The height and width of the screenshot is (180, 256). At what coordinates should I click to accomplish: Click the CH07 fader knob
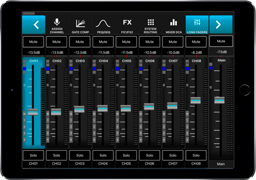click(172, 106)
